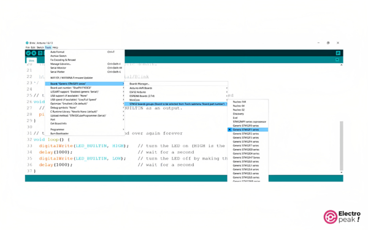The image size is (368, 230).
Task: Open the Sketch menu in menu bar
Action: click(40, 47)
